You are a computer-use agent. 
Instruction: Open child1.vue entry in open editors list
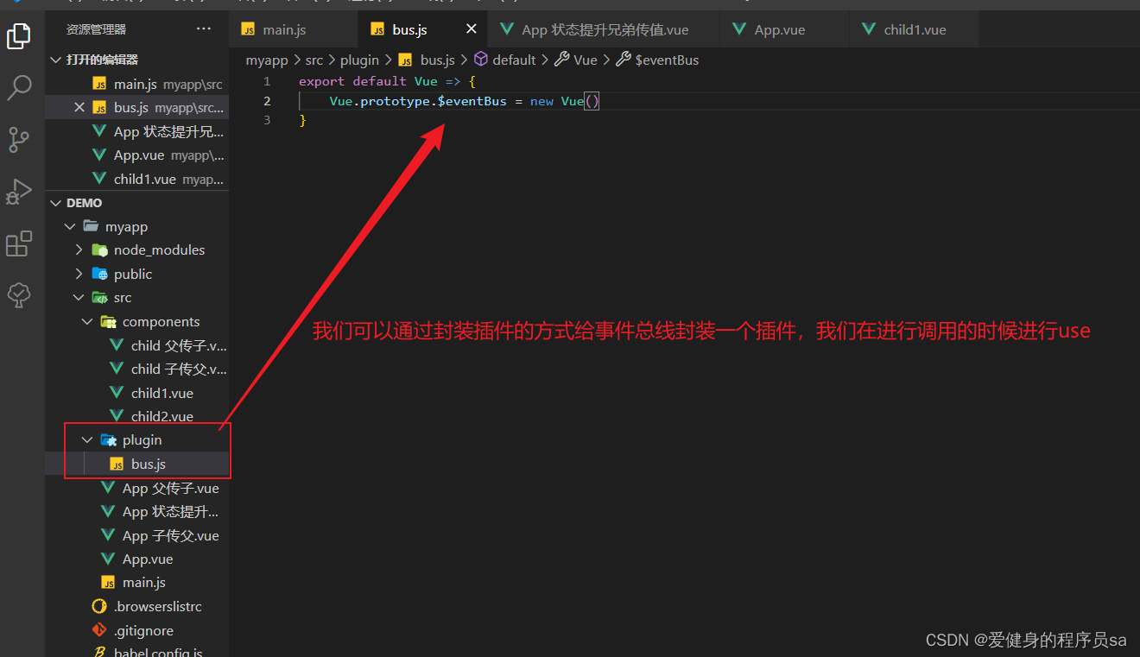(136, 179)
